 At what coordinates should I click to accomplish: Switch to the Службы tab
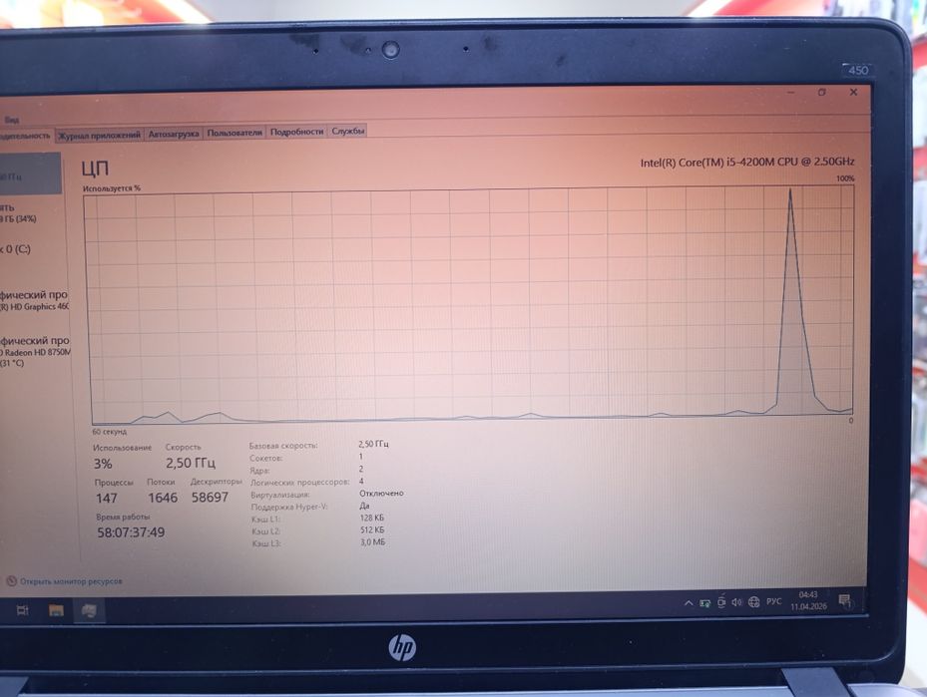point(347,132)
